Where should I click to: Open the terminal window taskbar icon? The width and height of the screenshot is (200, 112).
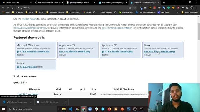(142, 109)
